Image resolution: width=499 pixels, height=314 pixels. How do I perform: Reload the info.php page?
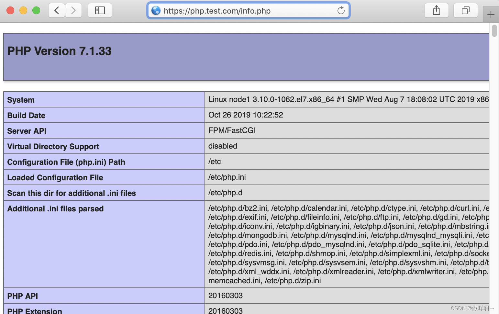click(341, 10)
